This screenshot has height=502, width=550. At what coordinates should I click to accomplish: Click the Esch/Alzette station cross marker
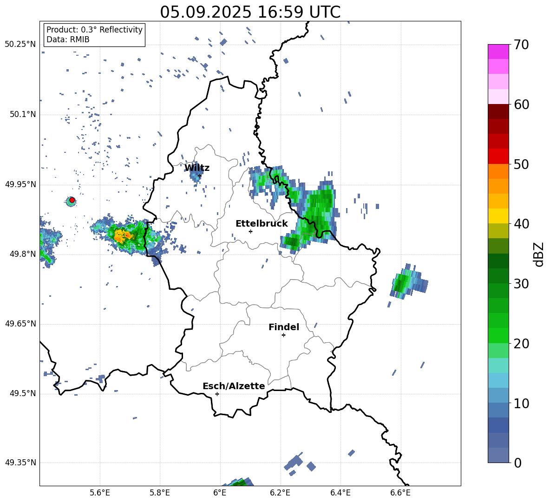[217, 394]
